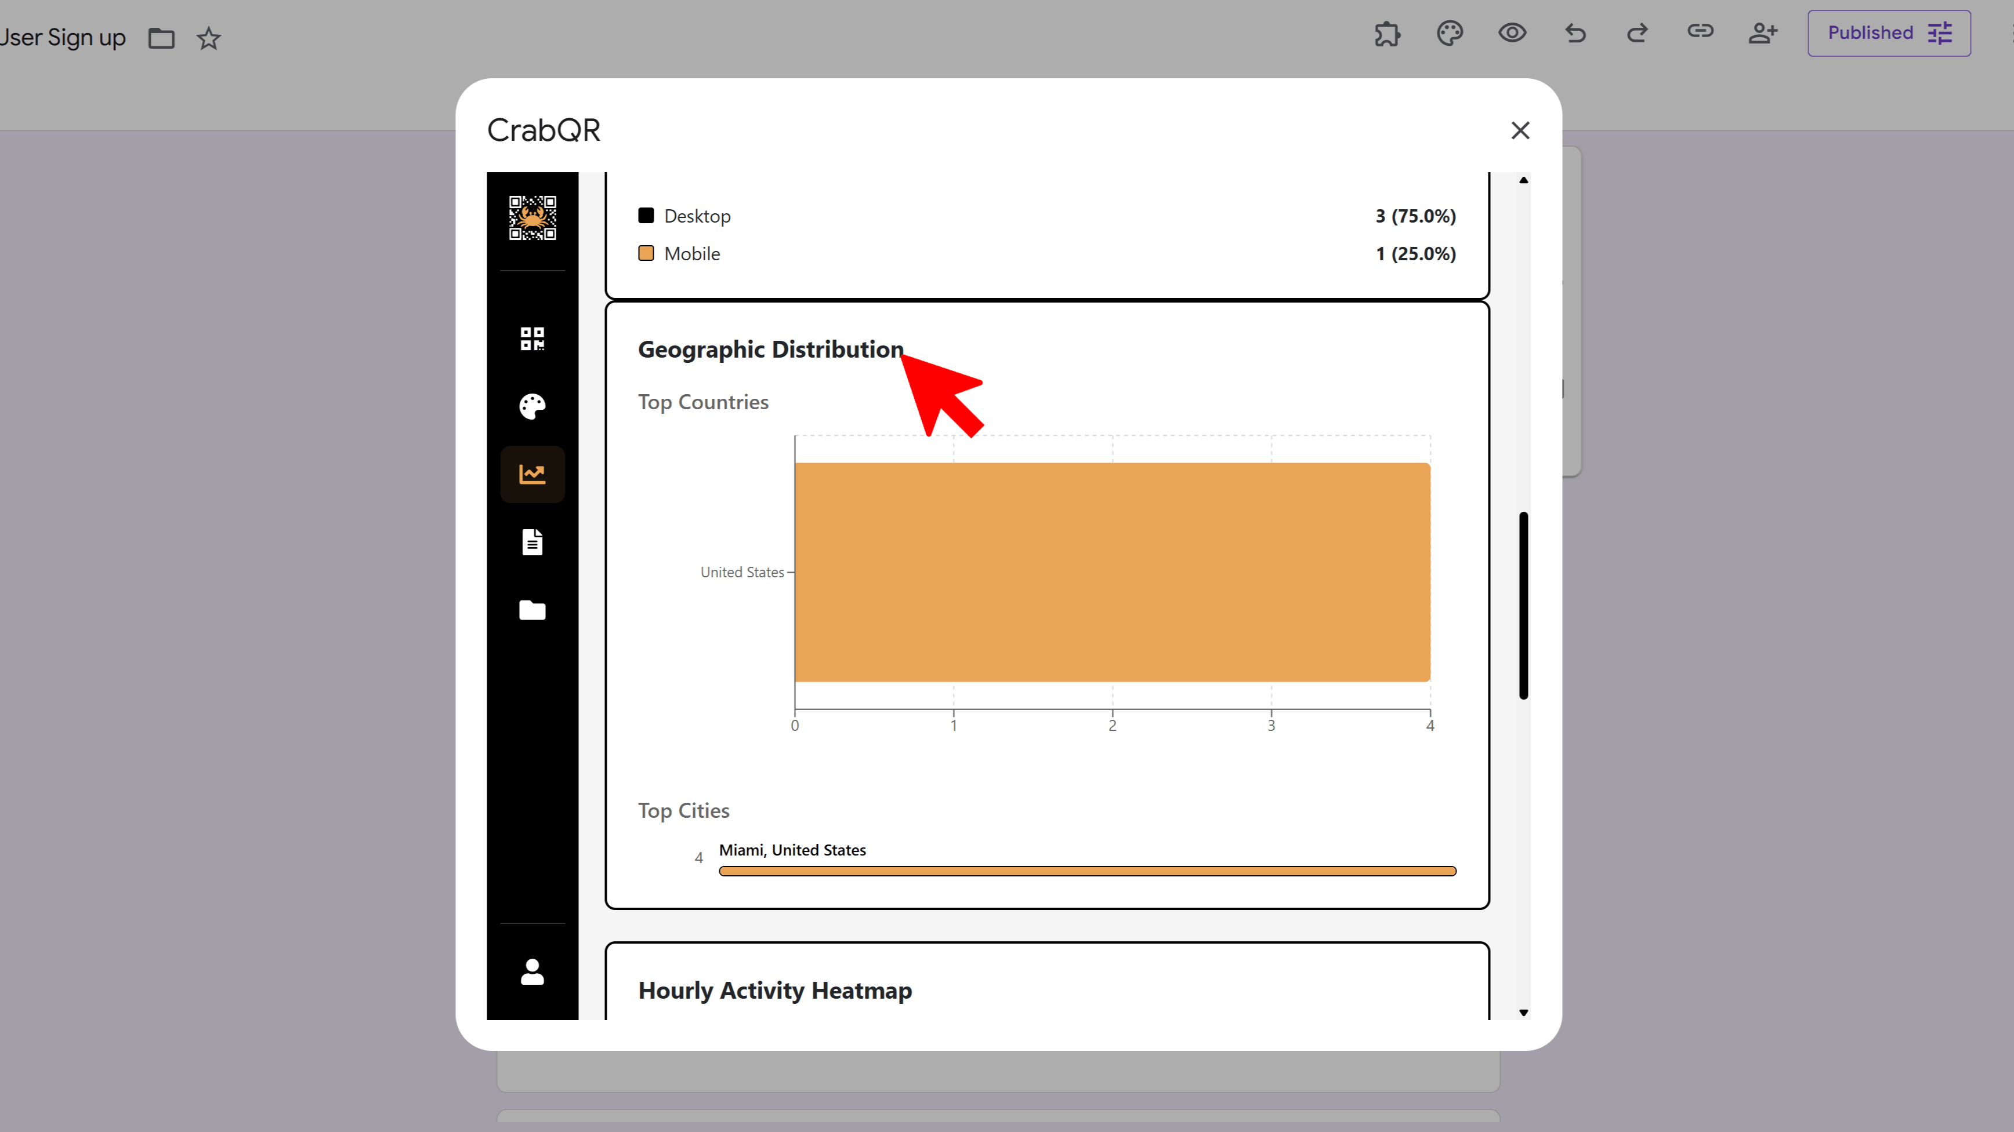Open the folder icon in CrabQR sidebar
Image resolution: width=2014 pixels, height=1132 pixels.
point(533,610)
